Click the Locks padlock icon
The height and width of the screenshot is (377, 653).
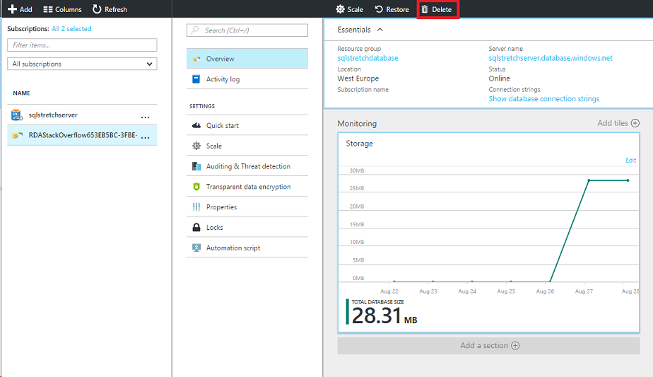pos(196,228)
